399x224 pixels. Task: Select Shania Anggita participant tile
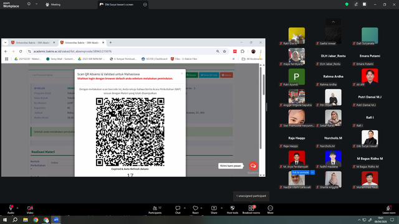pyautogui.click(x=333, y=180)
